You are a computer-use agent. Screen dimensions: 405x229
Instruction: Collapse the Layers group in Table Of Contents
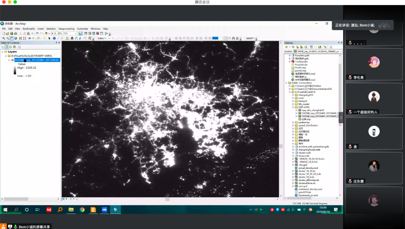[2, 52]
